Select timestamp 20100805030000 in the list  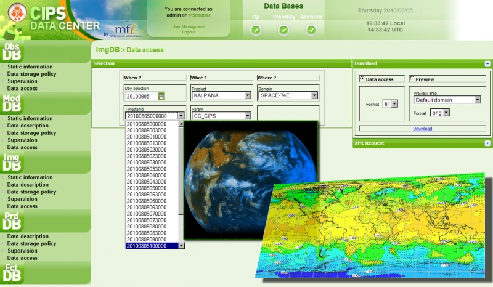click(x=152, y=162)
